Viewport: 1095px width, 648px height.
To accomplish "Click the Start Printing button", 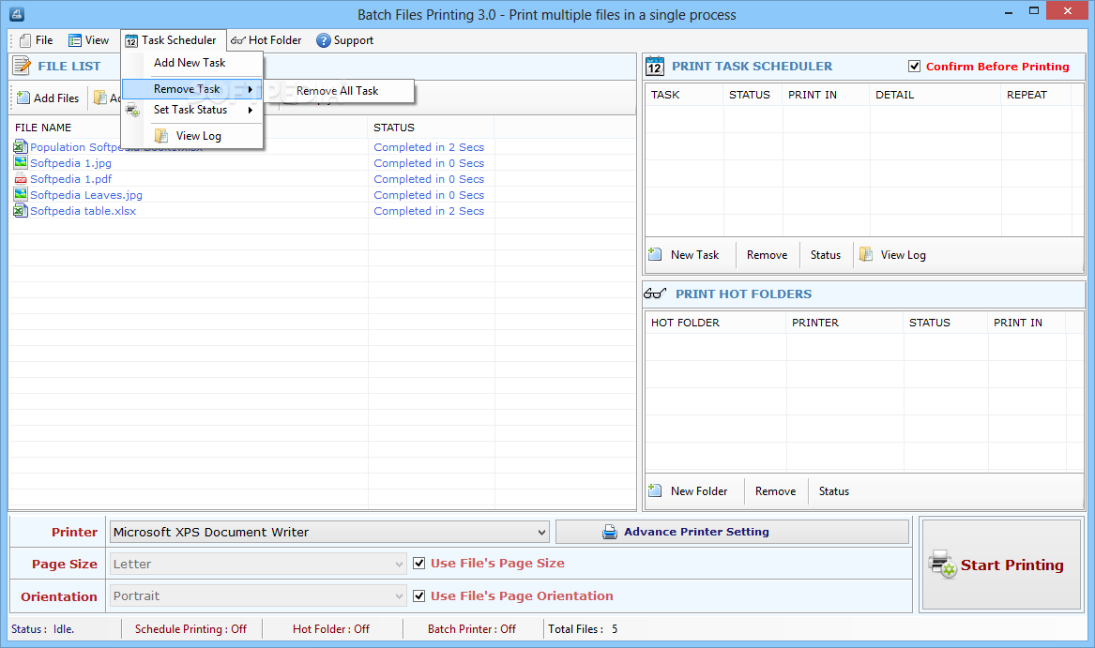I will [x=1001, y=565].
